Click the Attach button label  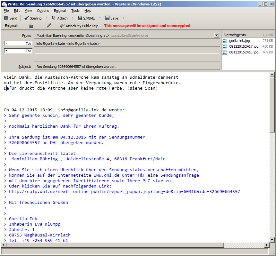click(x=62, y=18)
